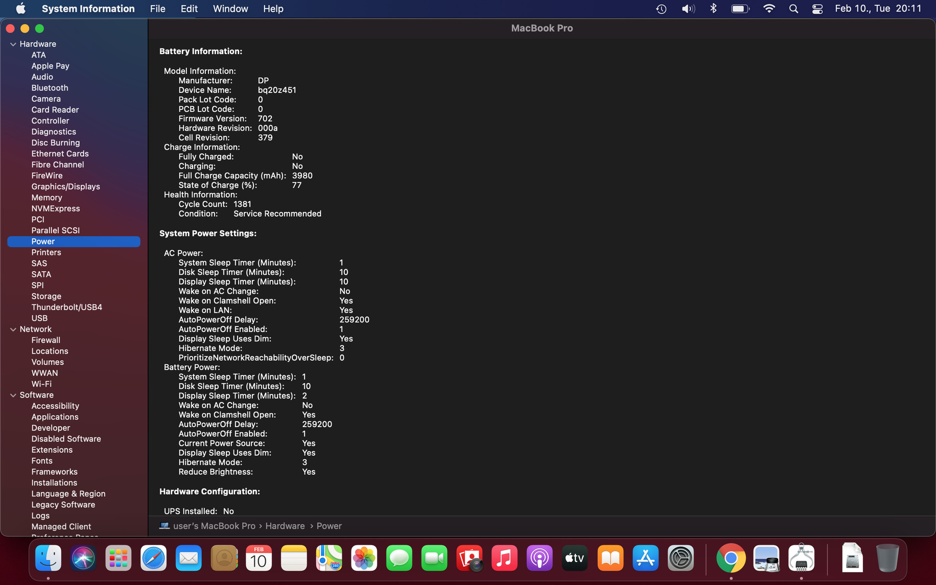Select Bluetooth in the Hardware list
Viewport: 936px width, 585px height.
tap(50, 88)
